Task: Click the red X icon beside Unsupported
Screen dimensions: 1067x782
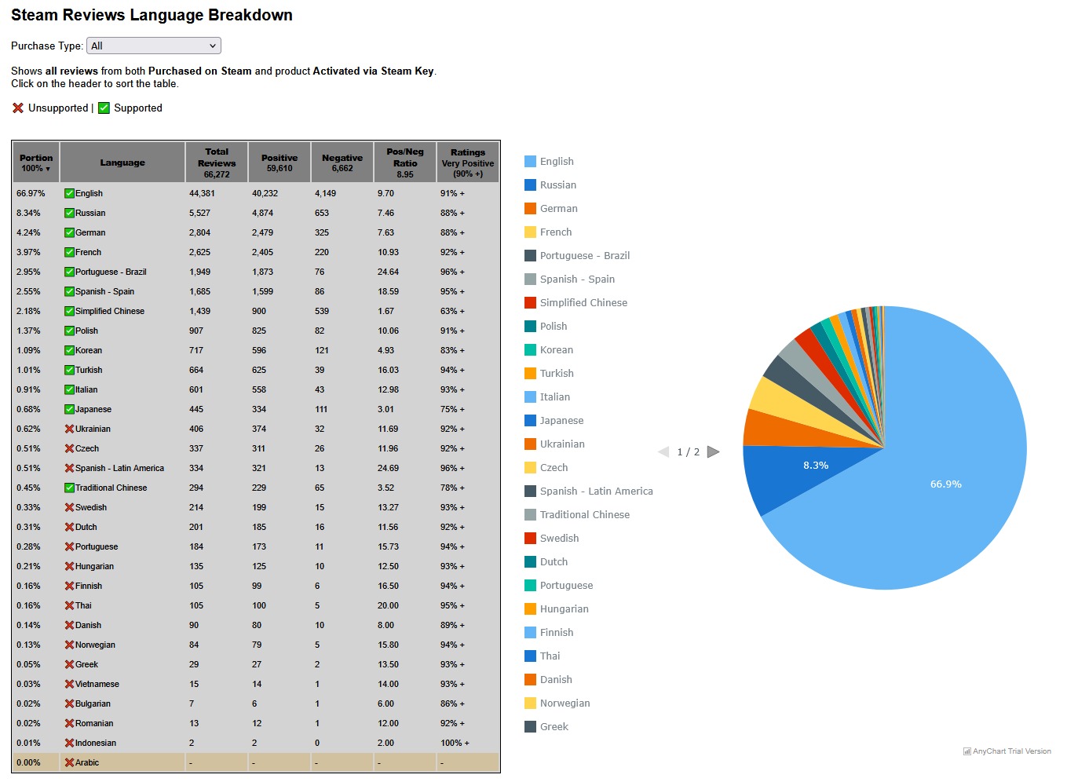Action: (x=18, y=108)
